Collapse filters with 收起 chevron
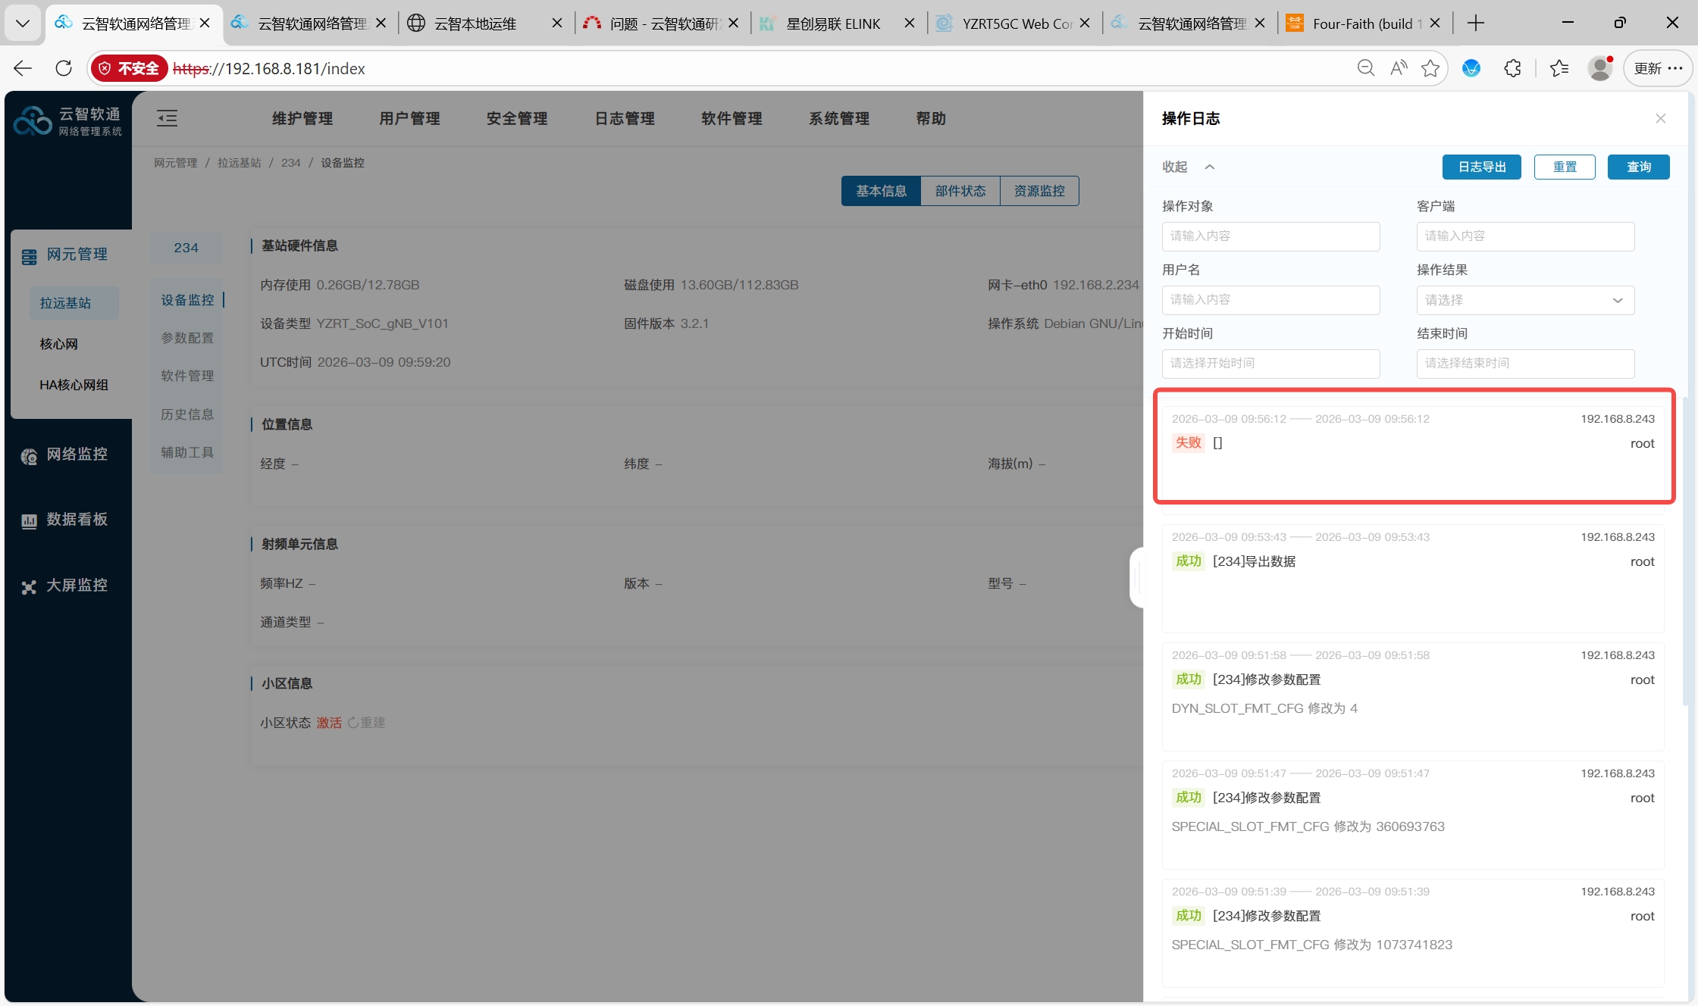The image size is (1698, 1006). coord(1210,167)
